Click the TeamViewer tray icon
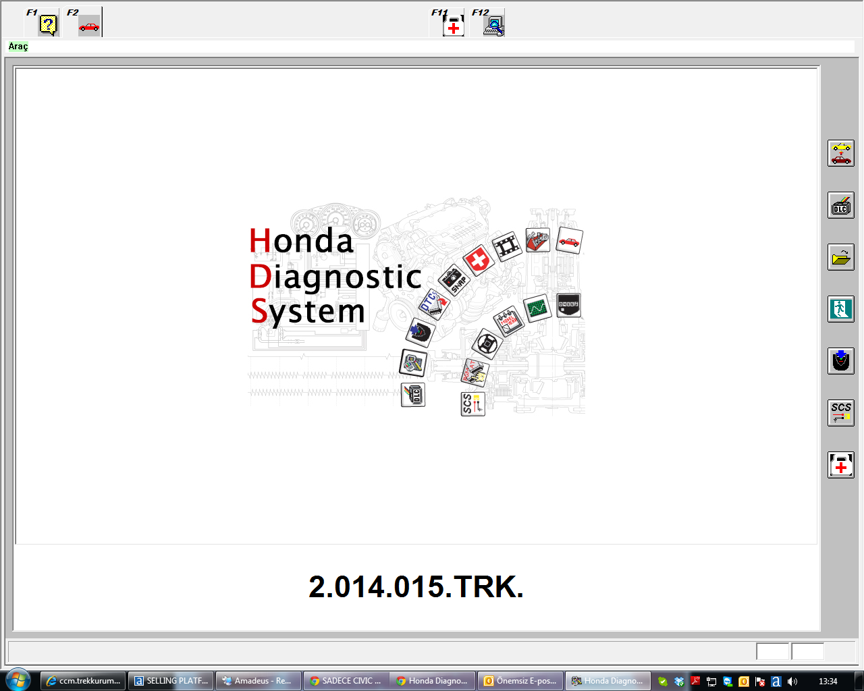Image resolution: width=864 pixels, height=691 pixels. [728, 682]
